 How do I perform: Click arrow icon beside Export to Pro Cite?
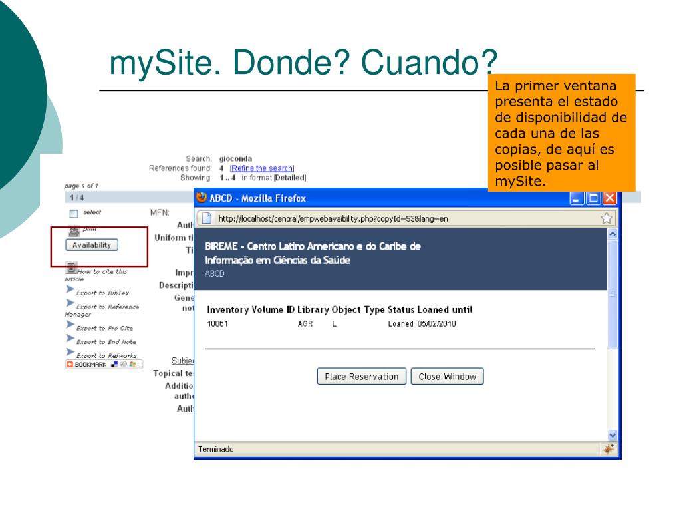(x=70, y=325)
